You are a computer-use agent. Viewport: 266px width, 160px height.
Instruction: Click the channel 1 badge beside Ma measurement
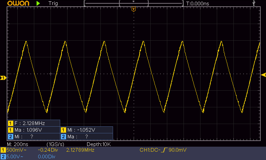pos(11,130)
